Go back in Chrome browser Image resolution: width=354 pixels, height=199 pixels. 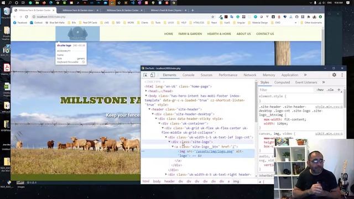pos(14,17)
